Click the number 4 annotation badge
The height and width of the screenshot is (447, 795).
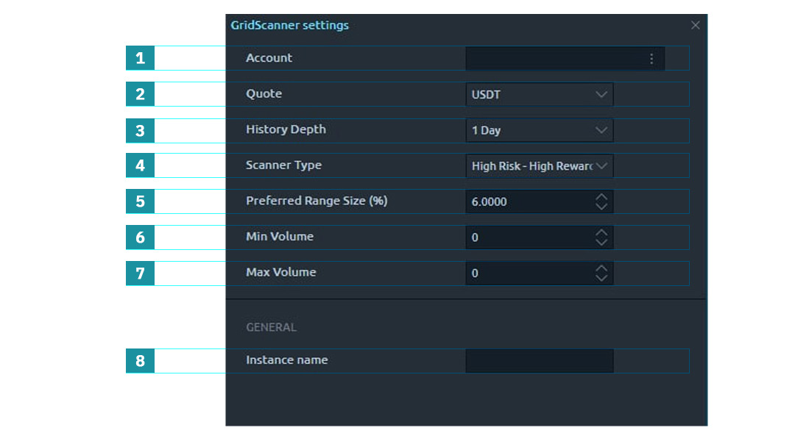coord(140,165)
